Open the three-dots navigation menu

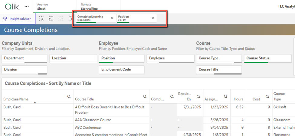27,6
